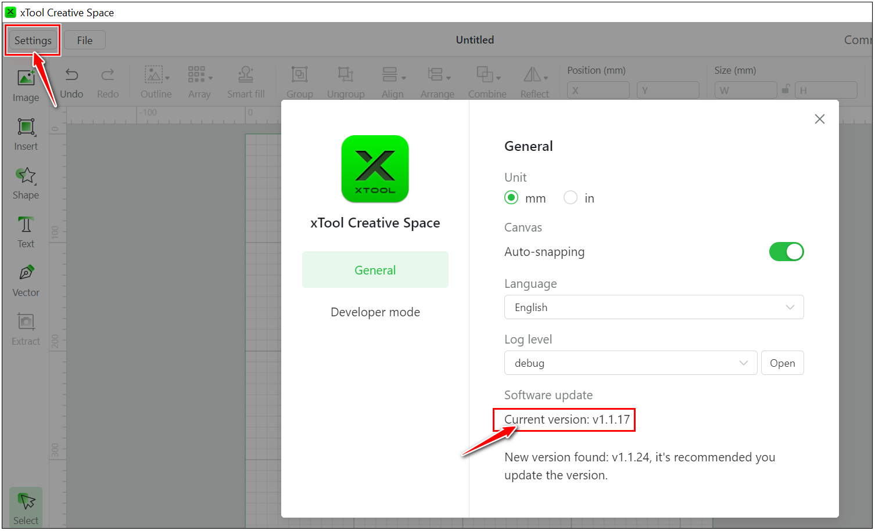The image size is (875, 531).
Task: Click the Software update heading
Action: [548, 395]
